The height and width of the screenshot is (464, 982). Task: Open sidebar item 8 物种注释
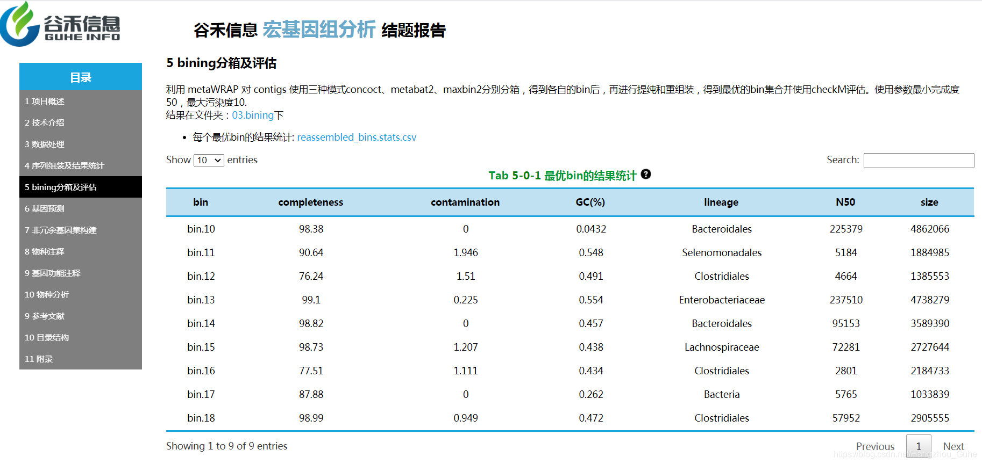click(81, 251)
